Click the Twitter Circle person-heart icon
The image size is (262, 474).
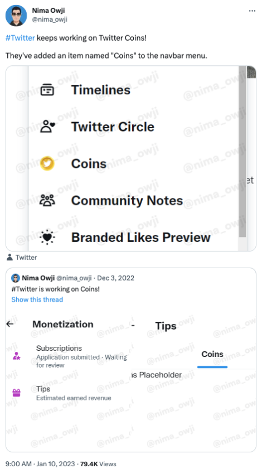(x=47, y=127)
